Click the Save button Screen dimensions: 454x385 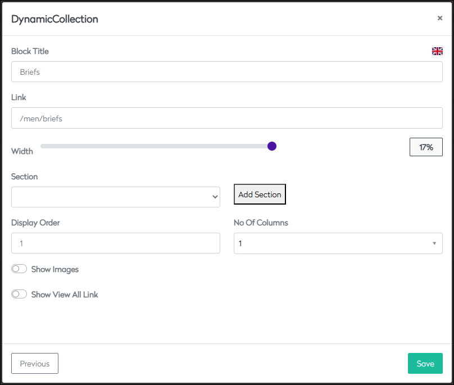coord(425,364)
